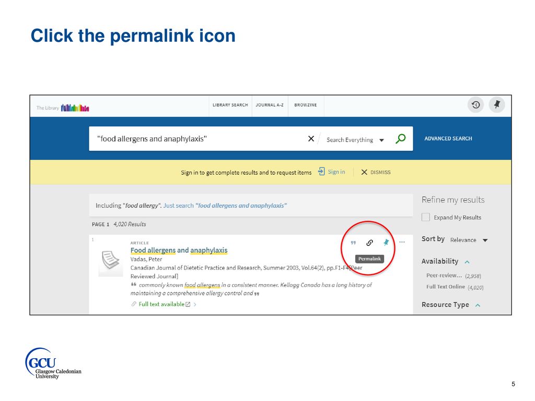The height and width of the screenshot is (401, 535).
Task: Click the permalink chain icon
Action: pyautogui.click(x=369, y=243)
